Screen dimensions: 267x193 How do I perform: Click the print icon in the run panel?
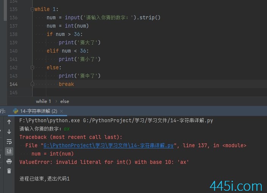[9, 161]
